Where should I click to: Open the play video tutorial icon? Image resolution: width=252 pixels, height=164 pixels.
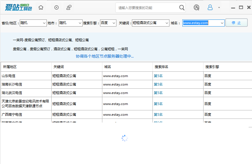point(56,8)
